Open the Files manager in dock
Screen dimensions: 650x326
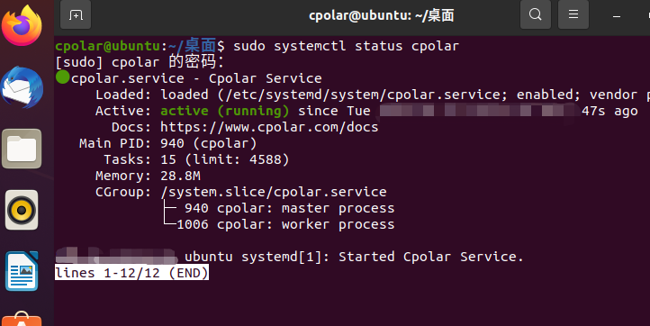coord(22,149)
